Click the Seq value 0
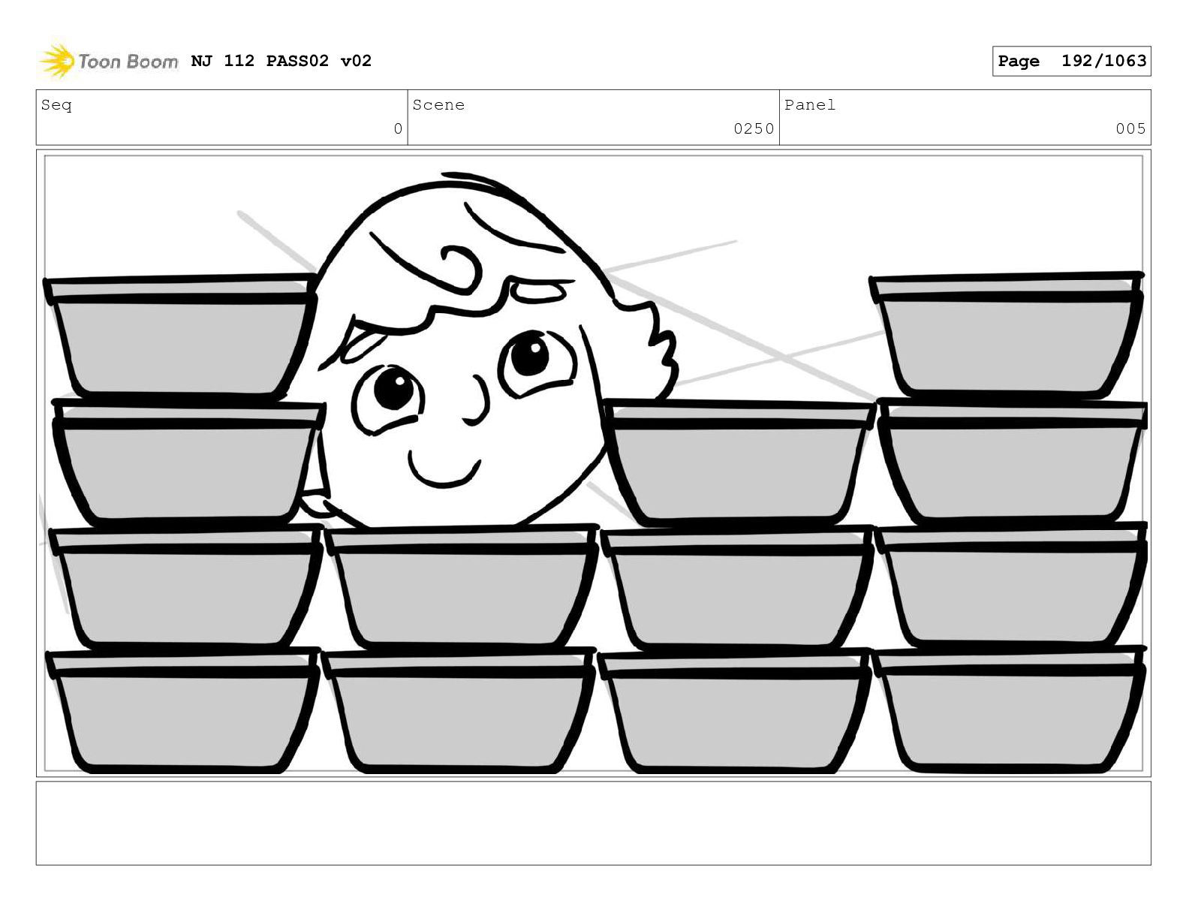The height and width of the screenshot is (919, 1189). tap(398, 129)
